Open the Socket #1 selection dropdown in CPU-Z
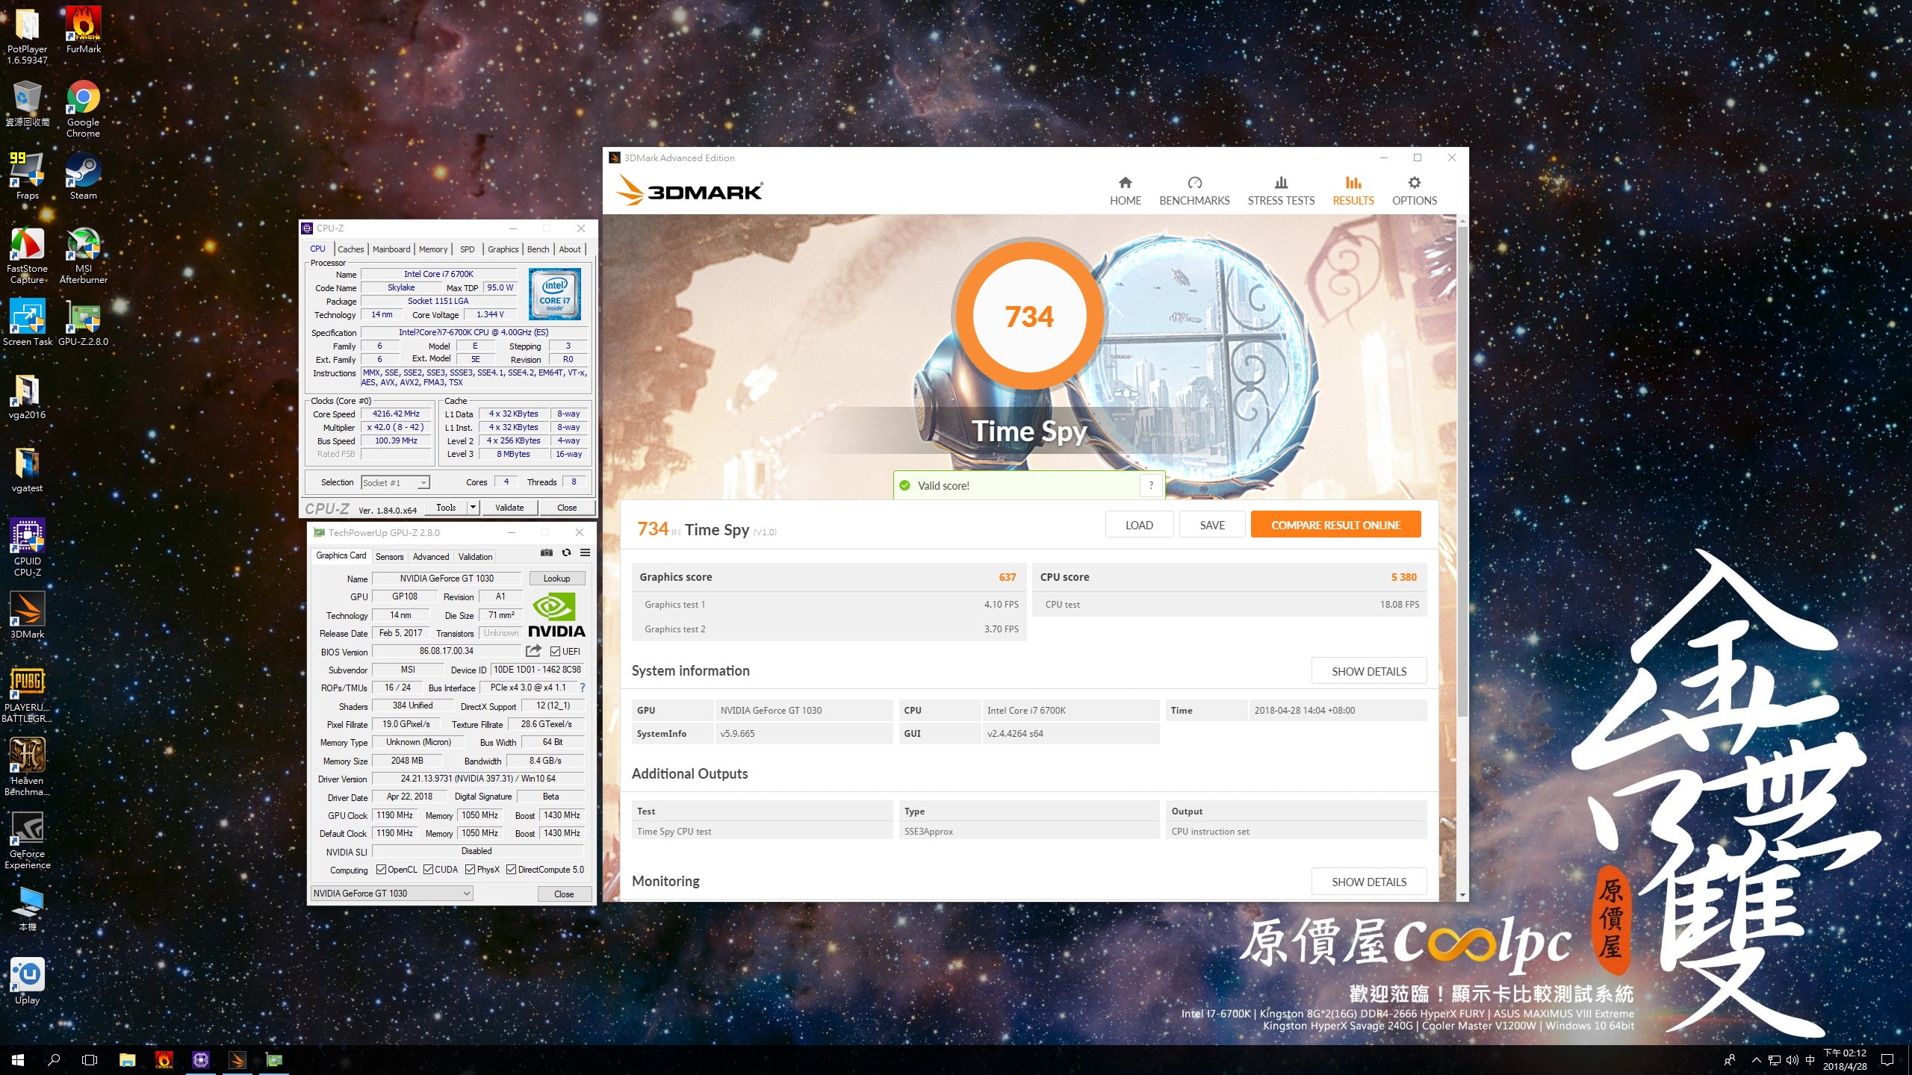 click(x=395, y=482)
